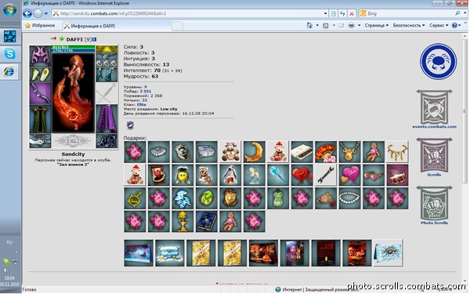Open the first blue greeting card thumbnail

(139, 253)
